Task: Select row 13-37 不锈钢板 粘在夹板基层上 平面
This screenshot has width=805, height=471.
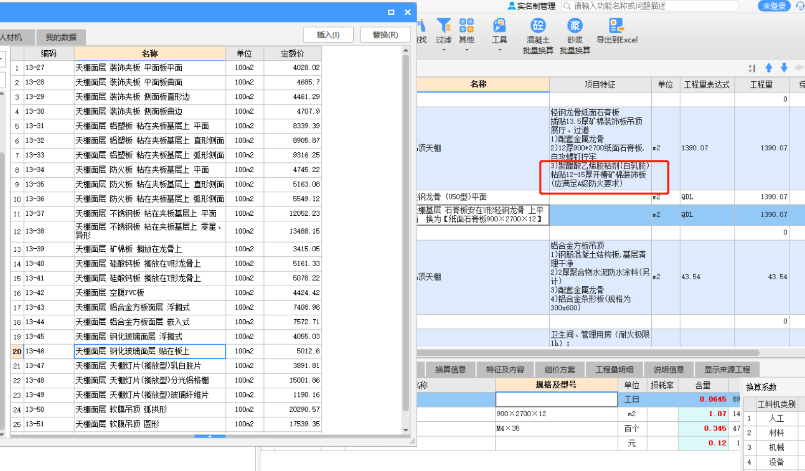Action: 166,214
